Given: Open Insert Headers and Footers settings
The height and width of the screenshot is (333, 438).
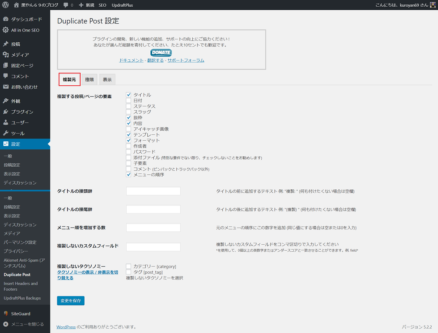Looking at the screenshot, I should point(21,286).
